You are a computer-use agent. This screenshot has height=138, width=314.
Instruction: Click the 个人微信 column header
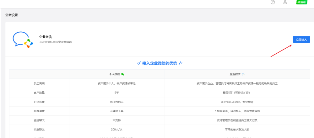click(115, 74)
